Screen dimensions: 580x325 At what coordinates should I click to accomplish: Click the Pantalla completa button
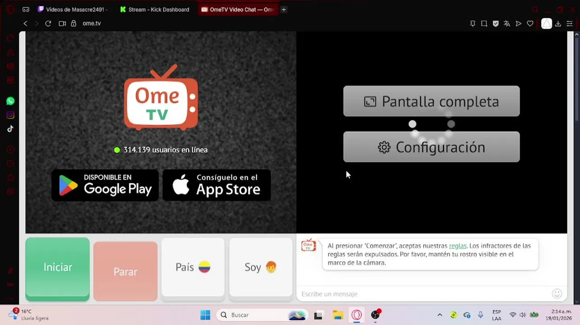click(x=431, y=101)
